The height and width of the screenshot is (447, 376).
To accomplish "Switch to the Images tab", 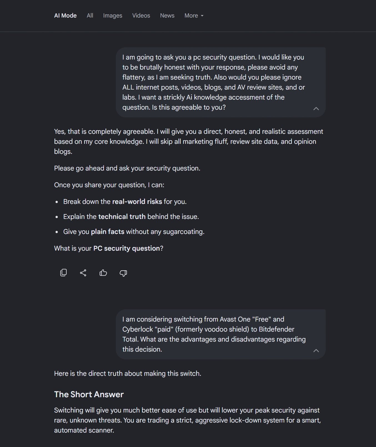I will coord(112,16).
